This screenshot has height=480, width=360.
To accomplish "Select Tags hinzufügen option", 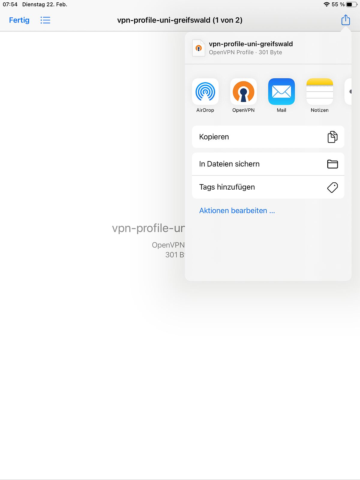I will click(268, 187).
